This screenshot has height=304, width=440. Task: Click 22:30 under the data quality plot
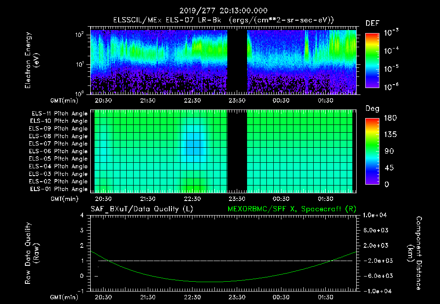pyautogui.click(x=192, y=297)
